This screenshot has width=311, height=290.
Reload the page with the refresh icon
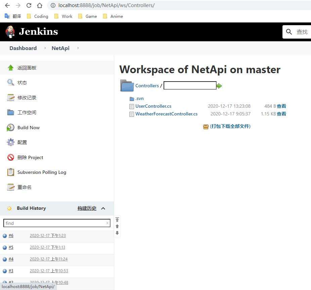click(x=29, y=5)
